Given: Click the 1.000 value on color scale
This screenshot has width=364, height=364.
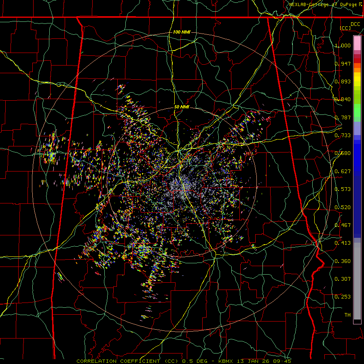Looking at the screenshot, I should pyautogui.click(x=343, y=45).
